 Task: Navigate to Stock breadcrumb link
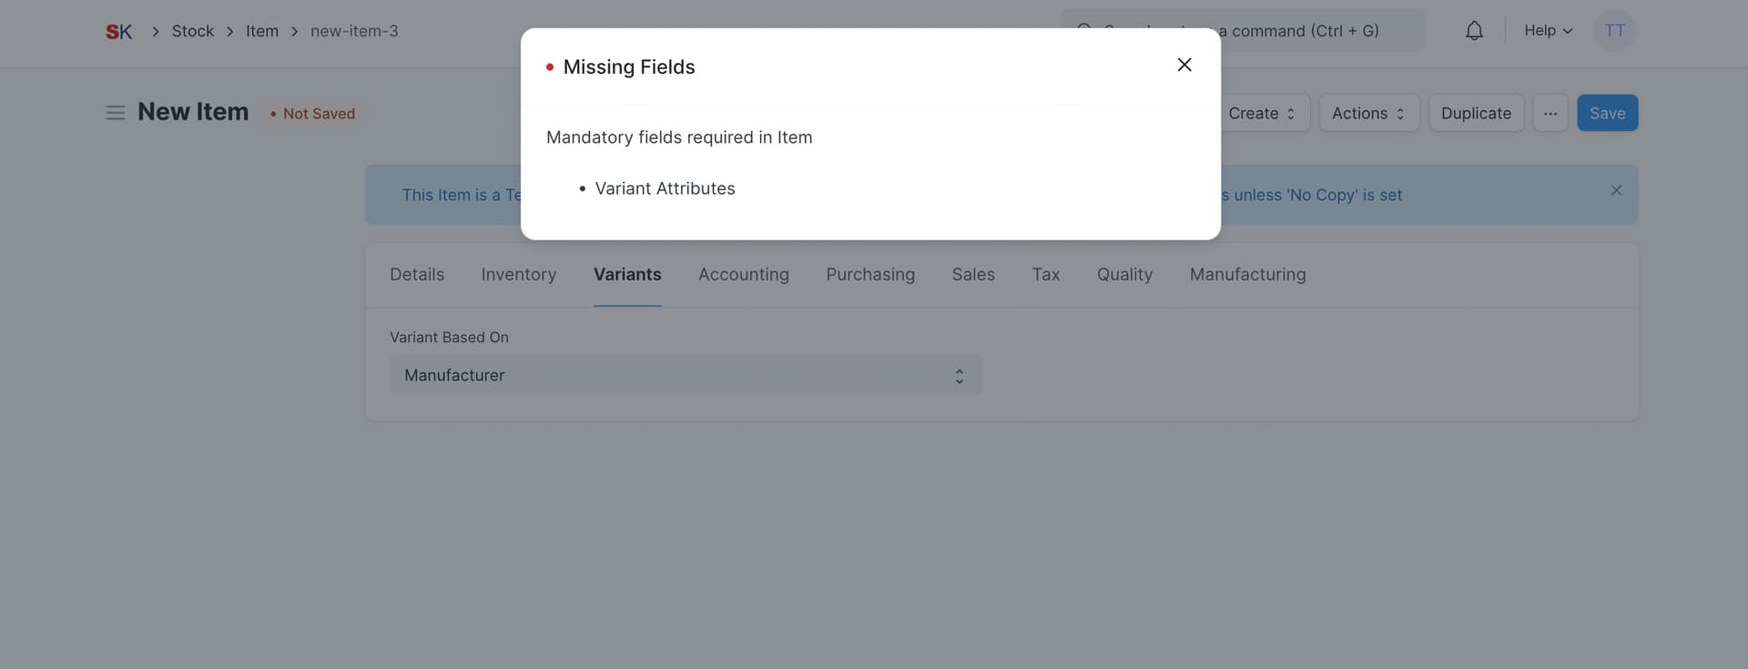pos(193,31)
